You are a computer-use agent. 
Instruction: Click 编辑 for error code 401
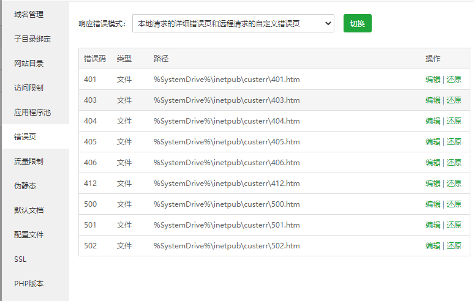point(433,80)
